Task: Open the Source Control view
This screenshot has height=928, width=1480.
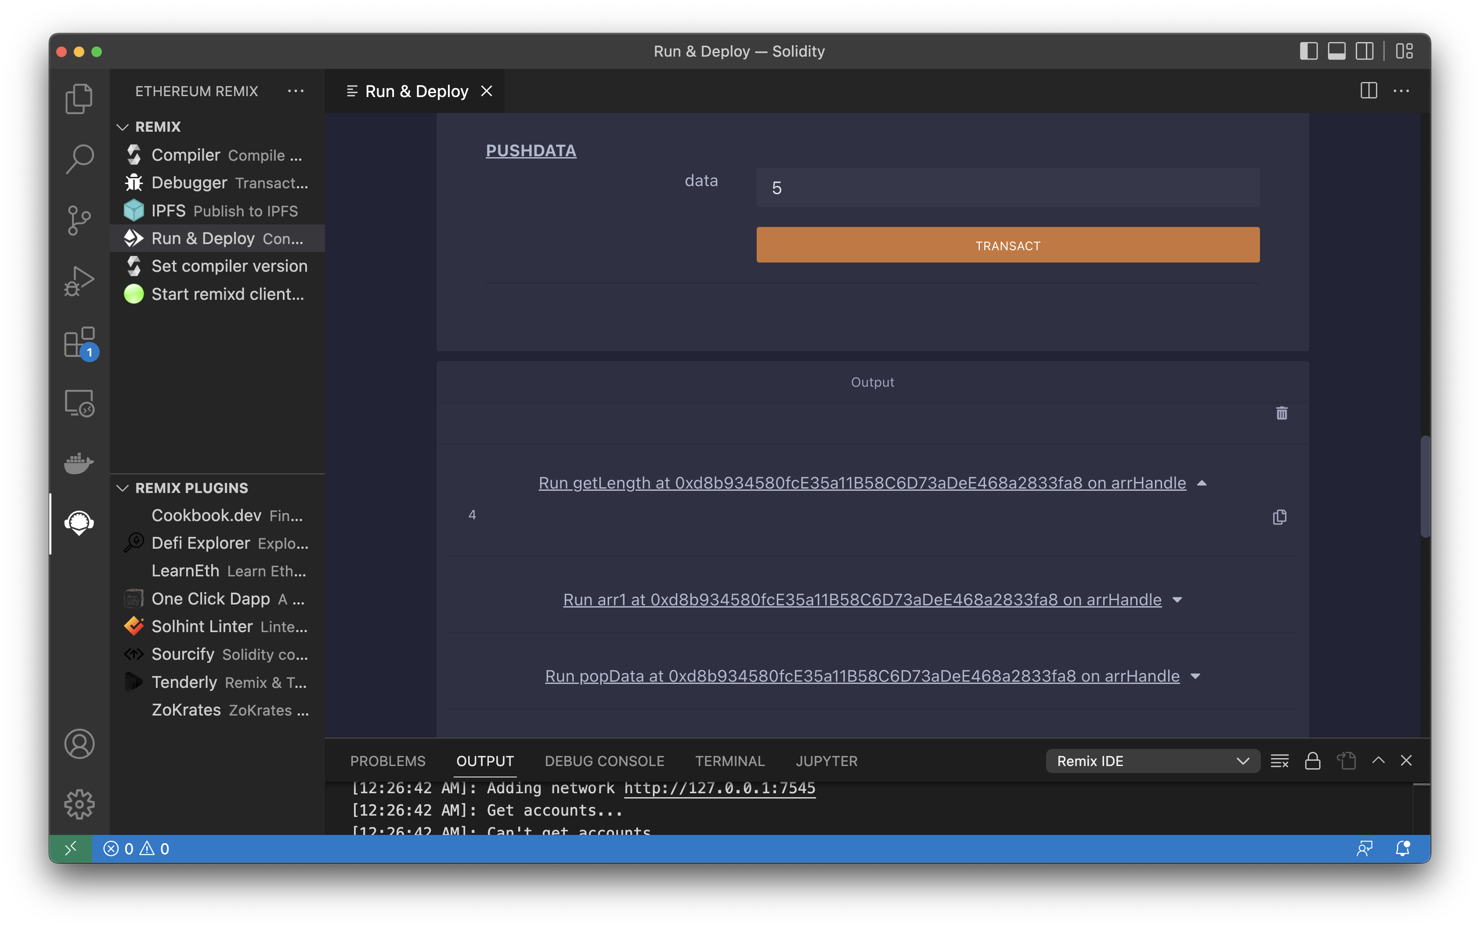Action: coord(79,220)
